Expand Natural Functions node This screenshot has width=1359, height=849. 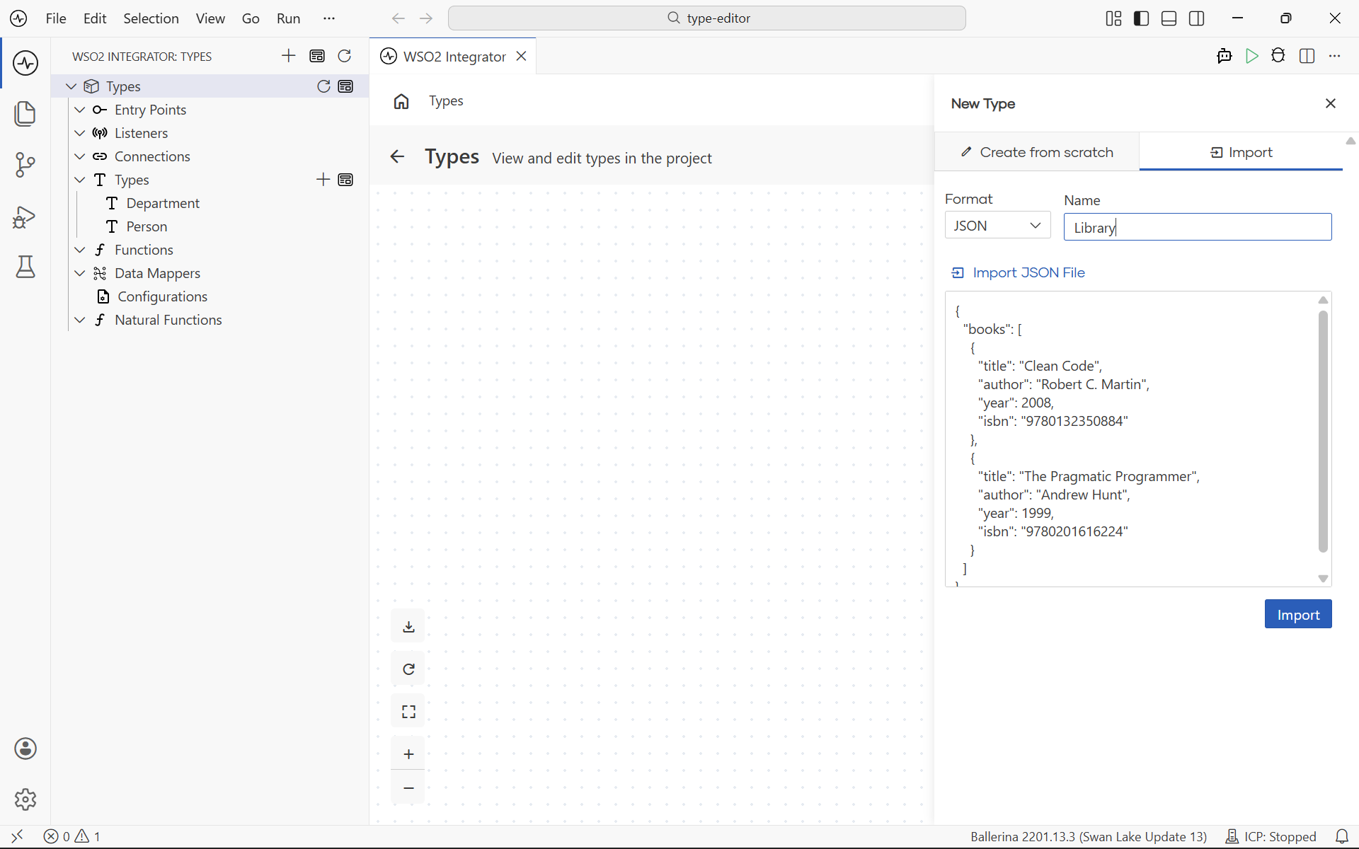coord(80,320)
